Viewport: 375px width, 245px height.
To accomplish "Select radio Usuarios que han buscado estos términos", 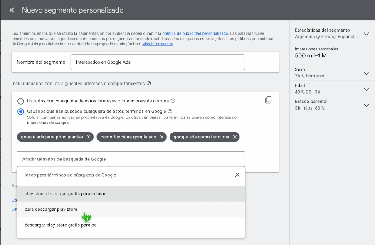I will (21, 112).
